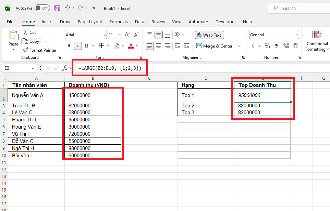Toggle Middle Align vertical alignment
The width and height of the screenshot is (330, 211).
(158, 35)
